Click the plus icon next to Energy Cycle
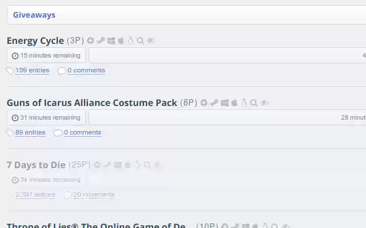Image resolution: width=366 pixels, height=228 pixels. tap(90, 40)
